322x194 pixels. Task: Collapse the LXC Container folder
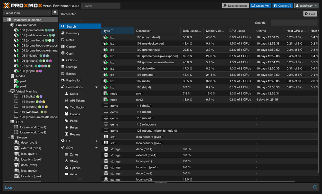click(x=9, y=25)
